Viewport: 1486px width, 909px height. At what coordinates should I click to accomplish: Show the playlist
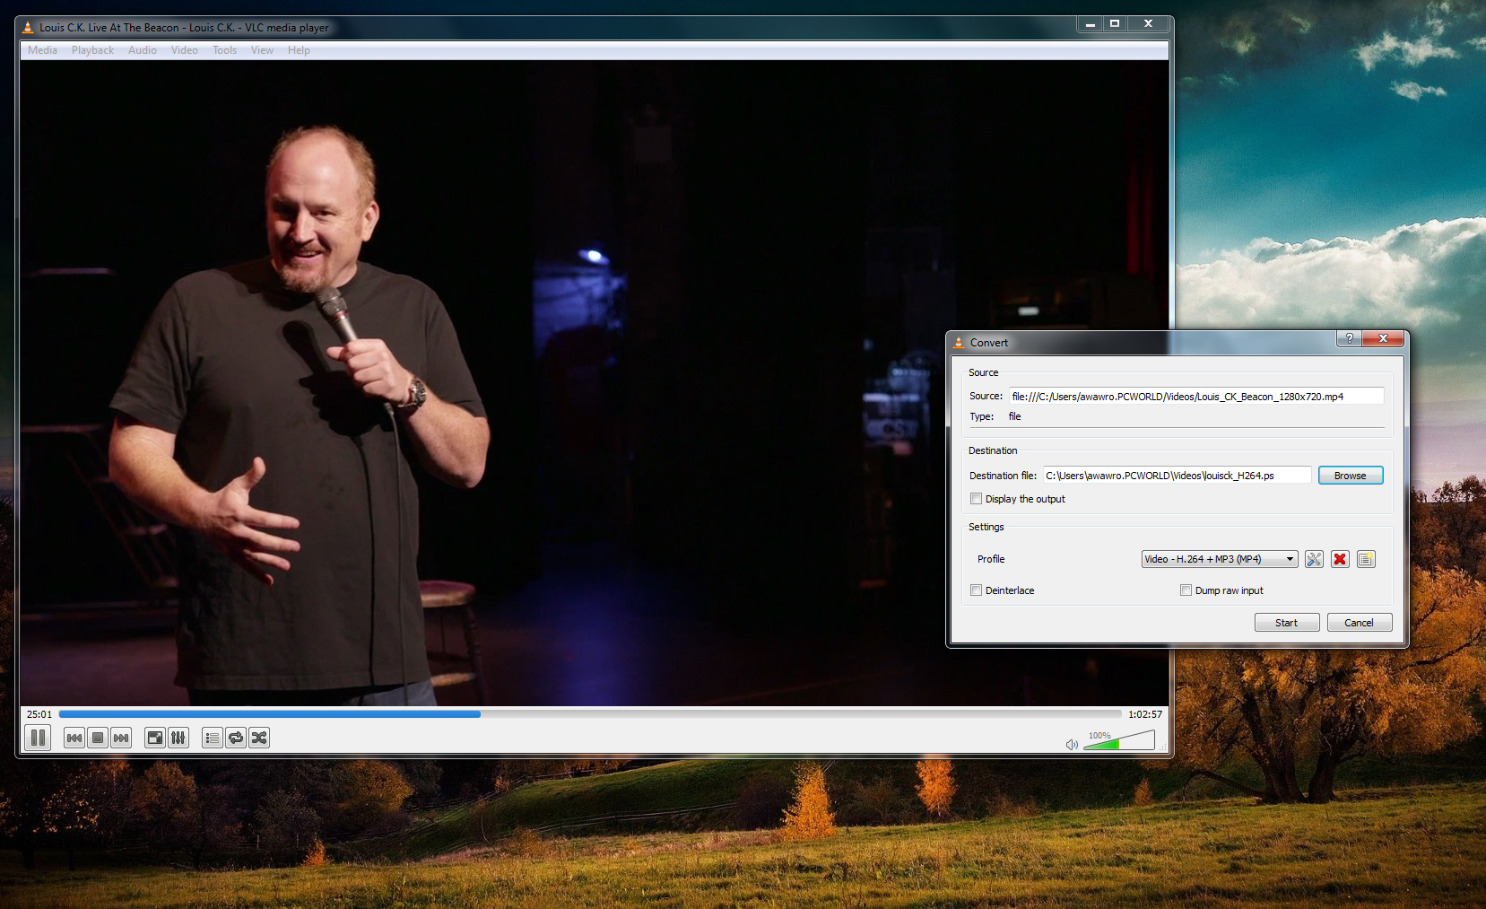213,738
